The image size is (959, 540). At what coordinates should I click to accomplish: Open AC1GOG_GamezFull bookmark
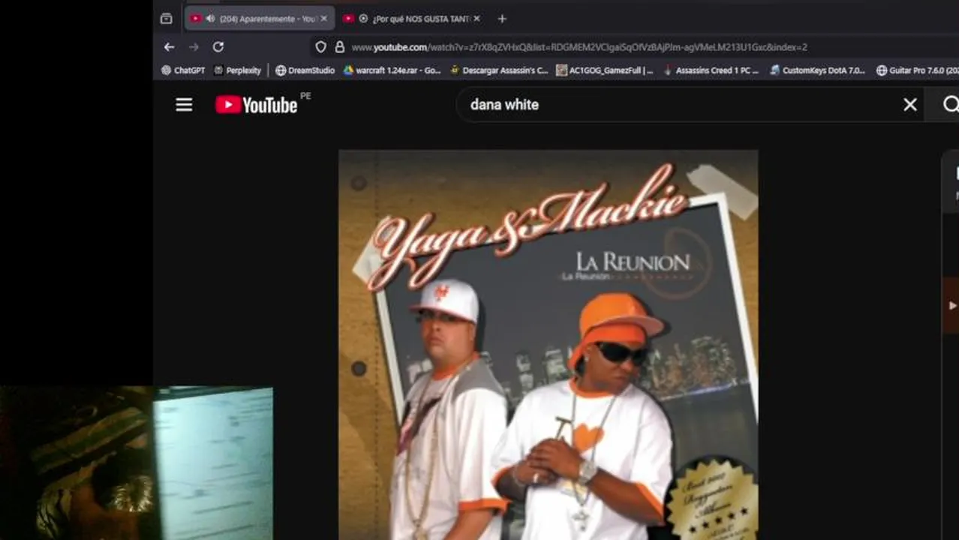605,70
